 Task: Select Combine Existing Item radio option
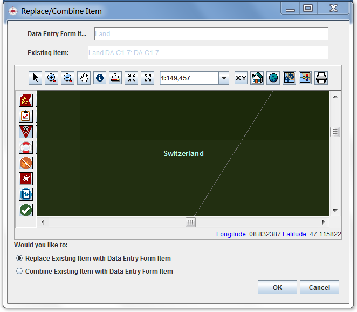(x=20, y=272)
